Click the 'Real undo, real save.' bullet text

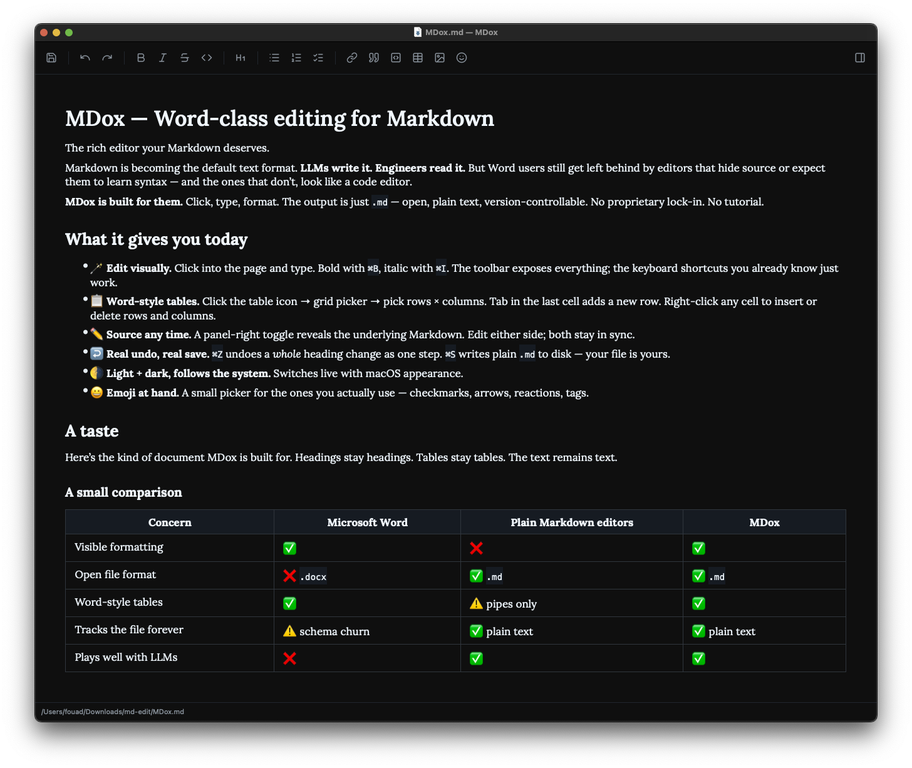click(158, 354)
